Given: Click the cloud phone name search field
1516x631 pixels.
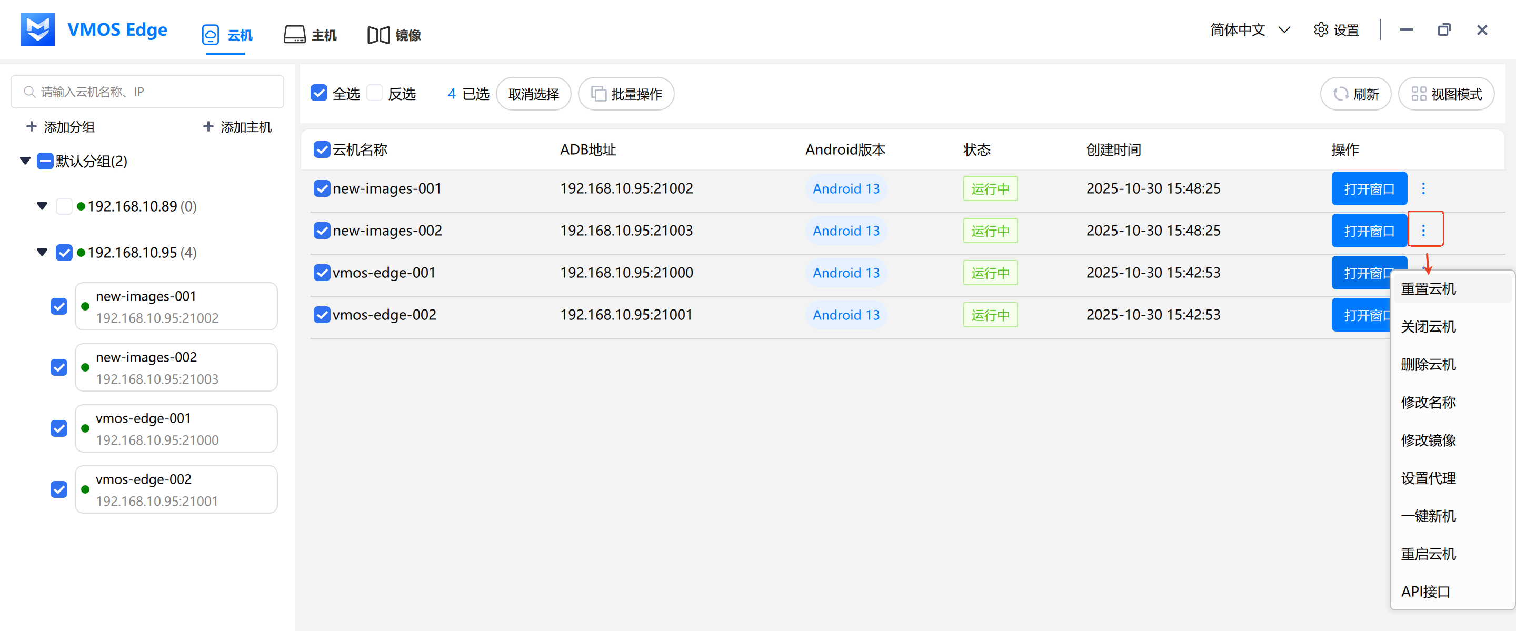Looking at the screenshot, I should coord(148,92).
